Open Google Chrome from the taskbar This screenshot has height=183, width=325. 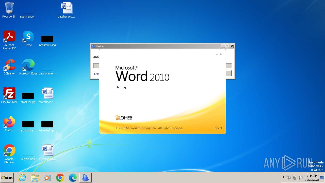point(60,178)
